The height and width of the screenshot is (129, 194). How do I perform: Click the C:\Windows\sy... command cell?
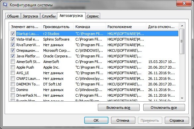click(x=90, y=79)
